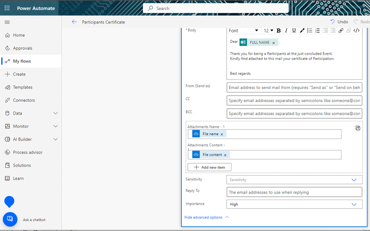
Task: Insert a hyperlink in the body
Action: (x=341, y=31)
